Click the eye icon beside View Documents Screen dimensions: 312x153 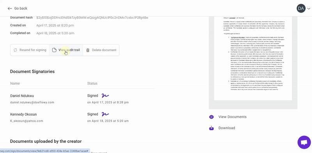[x=211, y=117]
